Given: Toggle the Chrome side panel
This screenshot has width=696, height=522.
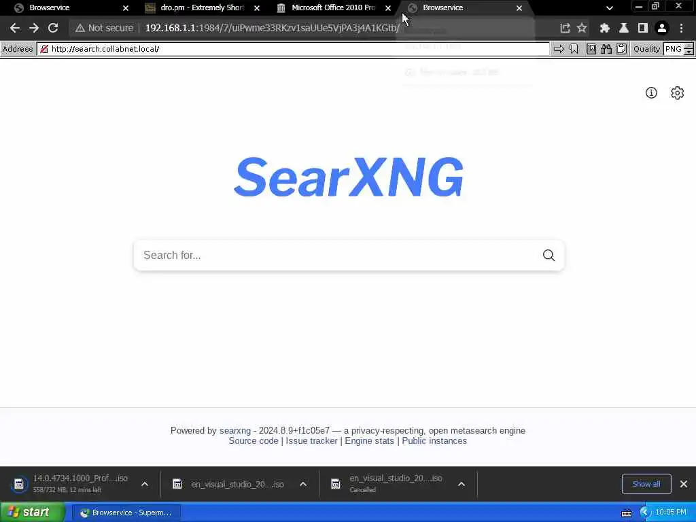Looking at the screenshot, I should [x=642, y=28].
